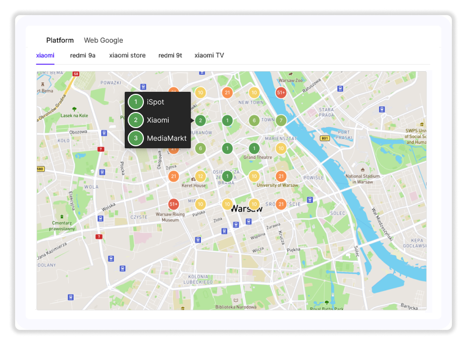Click the Web Google platform option
Screen dimensions: 467x345
[103, 40]
